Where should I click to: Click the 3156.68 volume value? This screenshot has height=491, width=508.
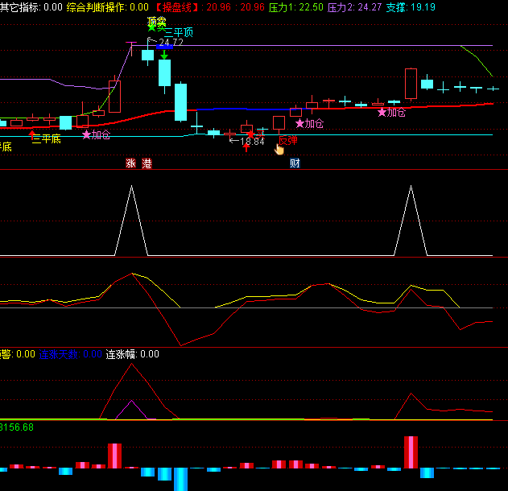(x=17, y=427)
